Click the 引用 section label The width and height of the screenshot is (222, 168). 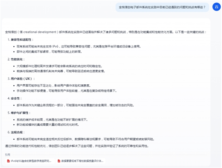point(8,155)
